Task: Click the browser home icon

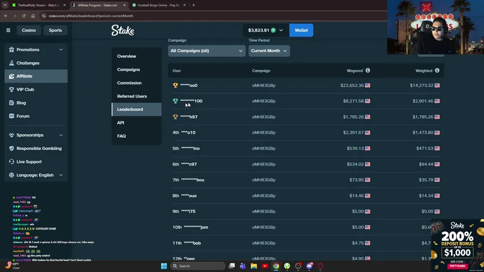Action: [33, 16]
